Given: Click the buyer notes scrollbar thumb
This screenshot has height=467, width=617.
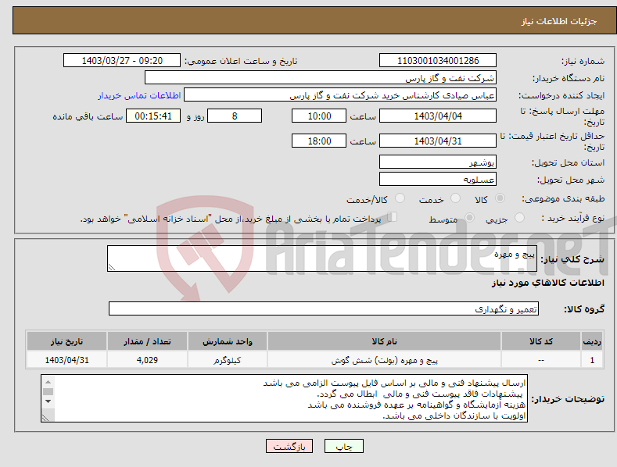Looking at the screenshot, I should [48, 391].
